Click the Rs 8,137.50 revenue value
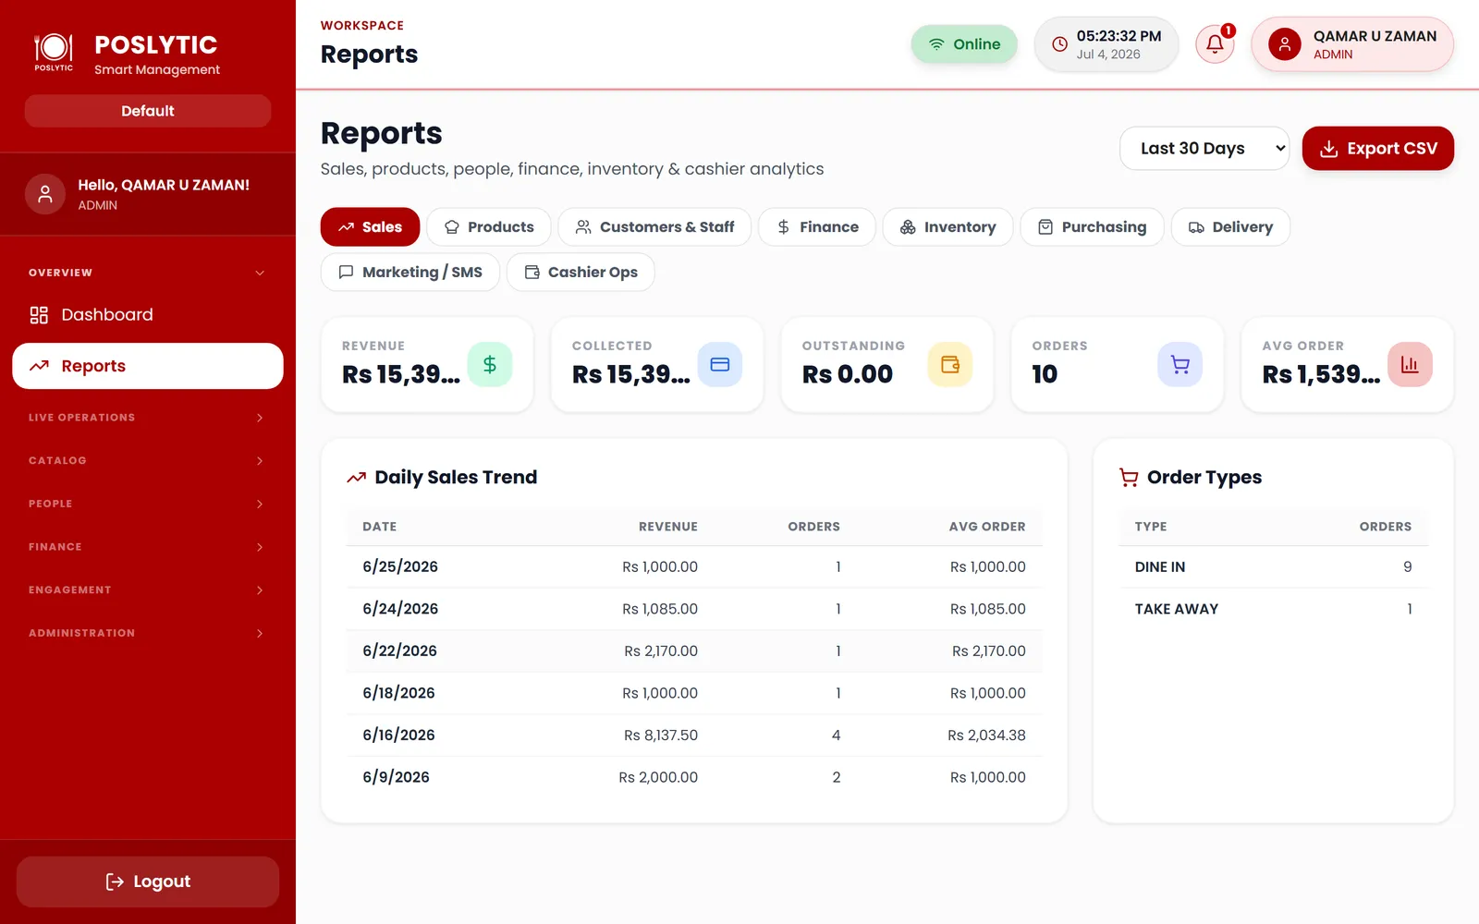The width and height of the screenshot is (1479, 924). pos(661,736)
